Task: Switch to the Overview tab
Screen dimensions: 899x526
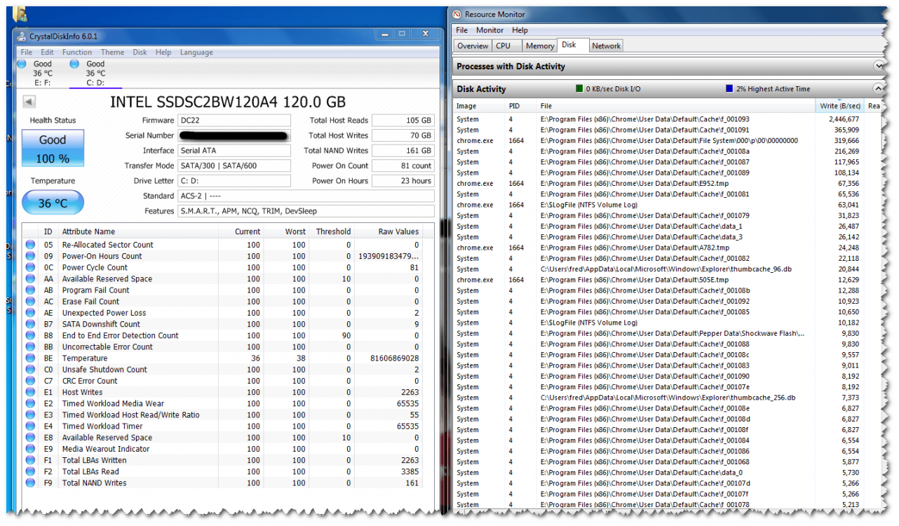Action: coord(473,46)
